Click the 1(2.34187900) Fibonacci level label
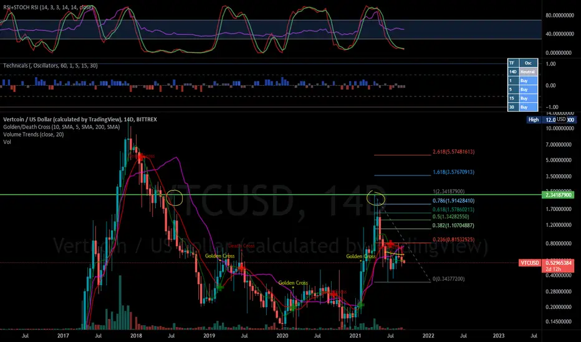The image size is (581, 342). [x=449, y=191]
